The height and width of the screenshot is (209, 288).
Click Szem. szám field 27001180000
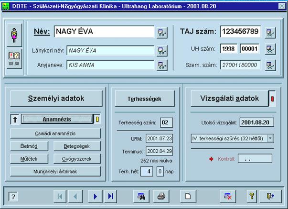pos(240,65)
